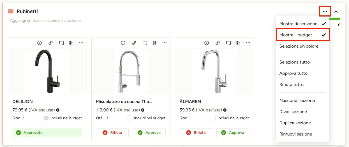Click the info icon on the DELSJÖN card
The image size is (349, 147).
click(x=40, y=43)
